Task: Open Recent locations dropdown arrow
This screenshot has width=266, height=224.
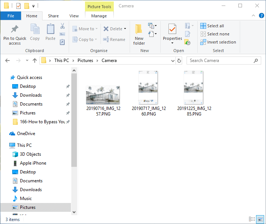Action: pyautogui.click(x=27, y=60)
